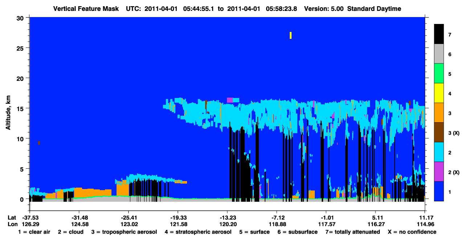Click the small brown feature near 9 km altitude
Image resolution: width=472 pixels, height=242 pixels.
39,143
